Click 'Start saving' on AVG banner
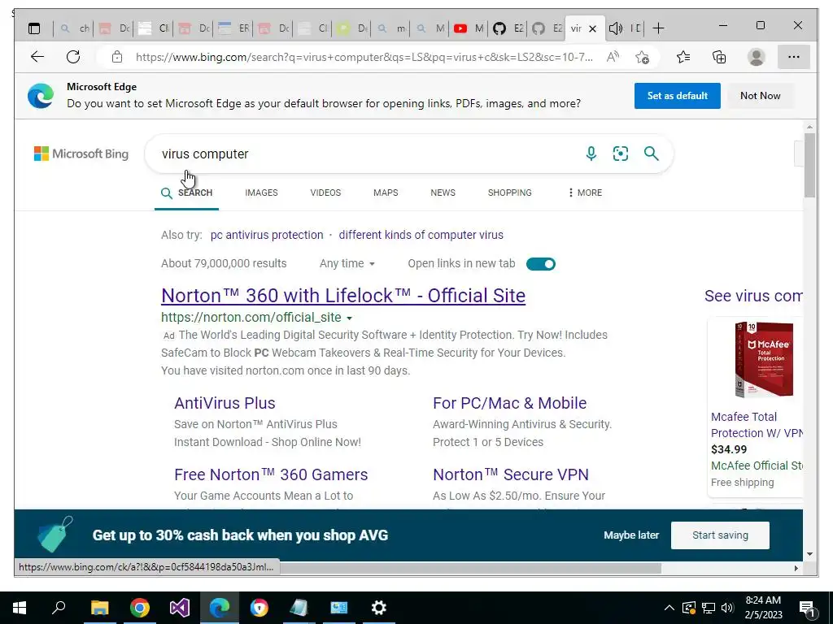Screen dimensions: 833x624 point(720,535)
